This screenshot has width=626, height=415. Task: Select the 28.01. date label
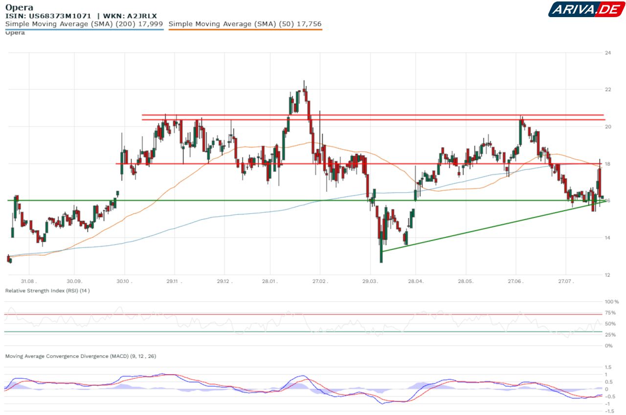pyautogui.click(x=270, y=282)
